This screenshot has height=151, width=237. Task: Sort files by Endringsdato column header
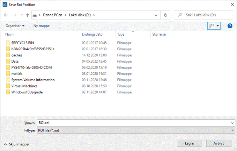click(x=92, y=35)
